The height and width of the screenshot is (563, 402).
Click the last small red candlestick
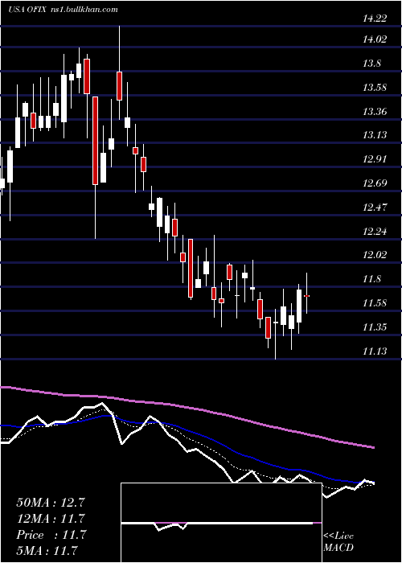coord(307,296)
